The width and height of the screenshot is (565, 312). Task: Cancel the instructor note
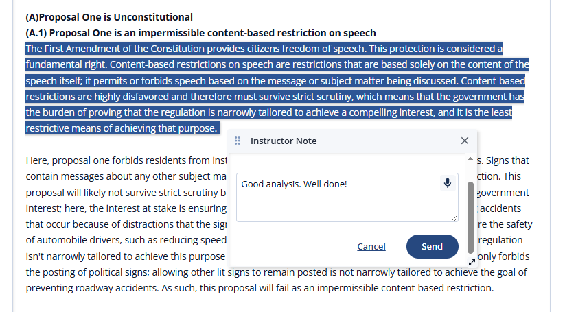(371, 246)
